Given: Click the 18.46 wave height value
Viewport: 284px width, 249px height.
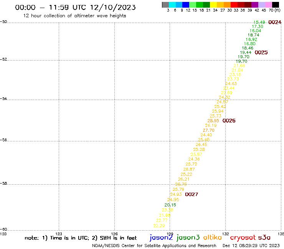Looking at the screenshot, I should pyautogui.click(x=248, y=48).
